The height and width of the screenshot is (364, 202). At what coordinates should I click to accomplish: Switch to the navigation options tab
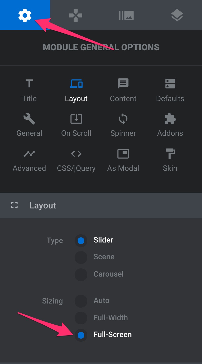click(x=76, y=15)
